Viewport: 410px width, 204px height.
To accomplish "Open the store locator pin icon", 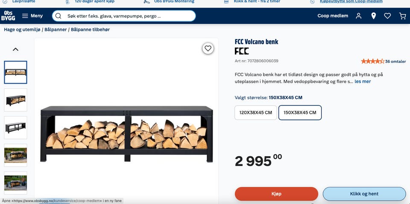I will [x=373, y=16].
